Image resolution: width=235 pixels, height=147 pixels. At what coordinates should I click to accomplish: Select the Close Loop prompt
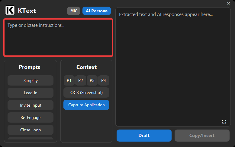(x=31, y=130)
